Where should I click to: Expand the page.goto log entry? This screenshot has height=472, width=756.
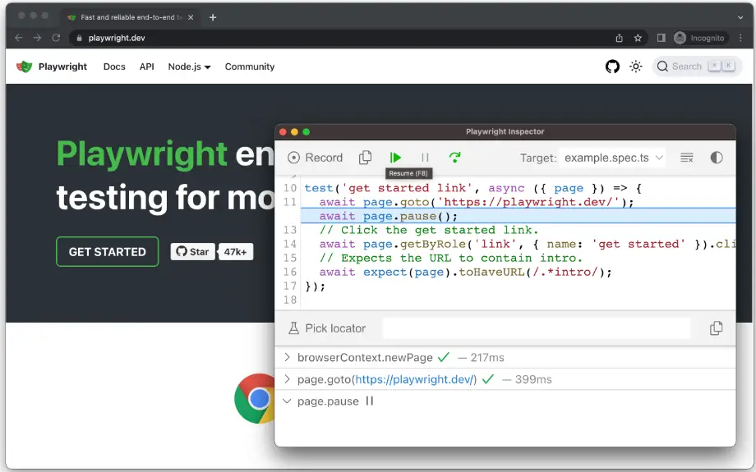click(287, 379)
